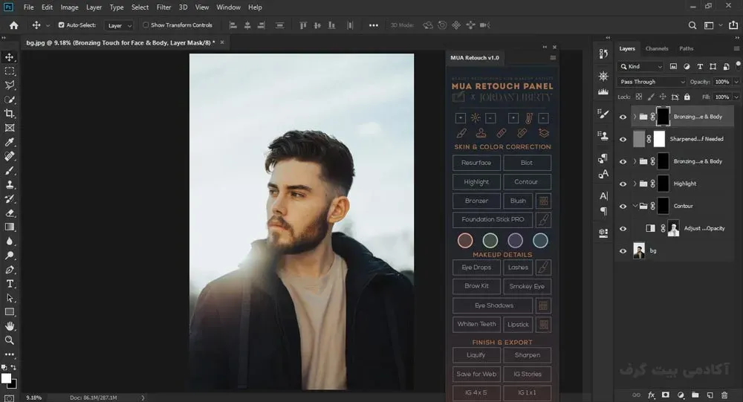Click the foreground color swatch

click(6, 378)
